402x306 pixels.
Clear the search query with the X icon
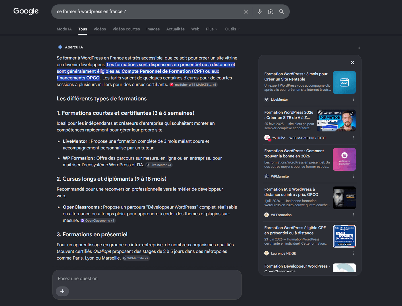click(x=246, y=11)
